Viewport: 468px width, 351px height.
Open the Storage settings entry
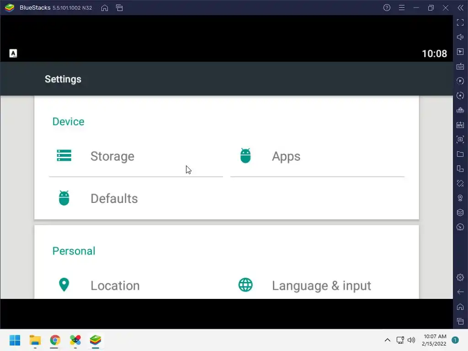click(x=136, y=156)
